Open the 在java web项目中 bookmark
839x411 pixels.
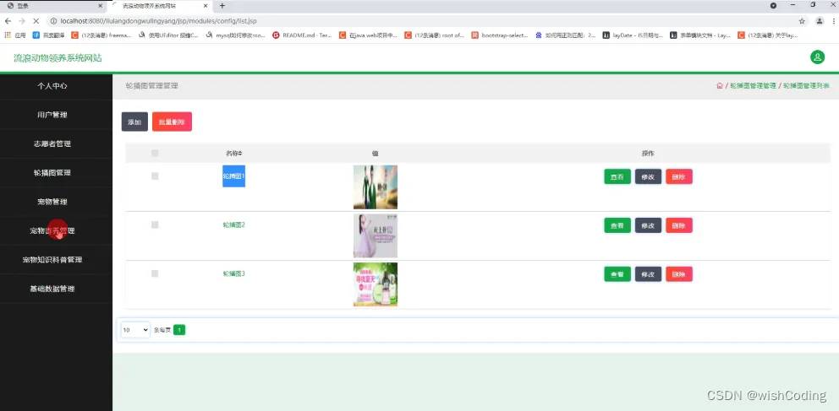point(369,35)
